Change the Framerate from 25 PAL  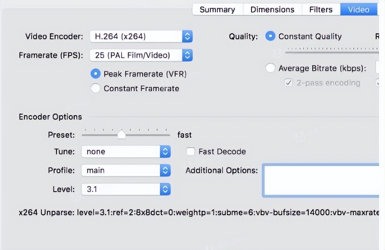pos(137,55)
